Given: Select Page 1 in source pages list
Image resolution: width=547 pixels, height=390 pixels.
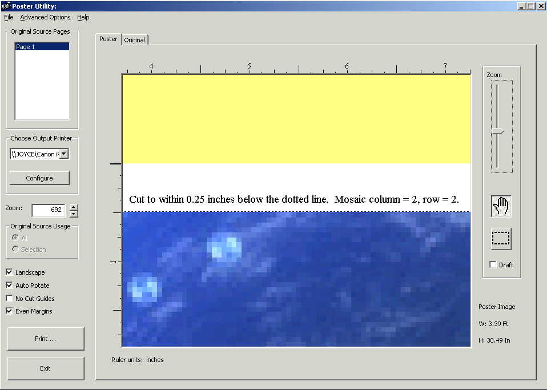Looking at the screenshot, I should pos(42,47).
